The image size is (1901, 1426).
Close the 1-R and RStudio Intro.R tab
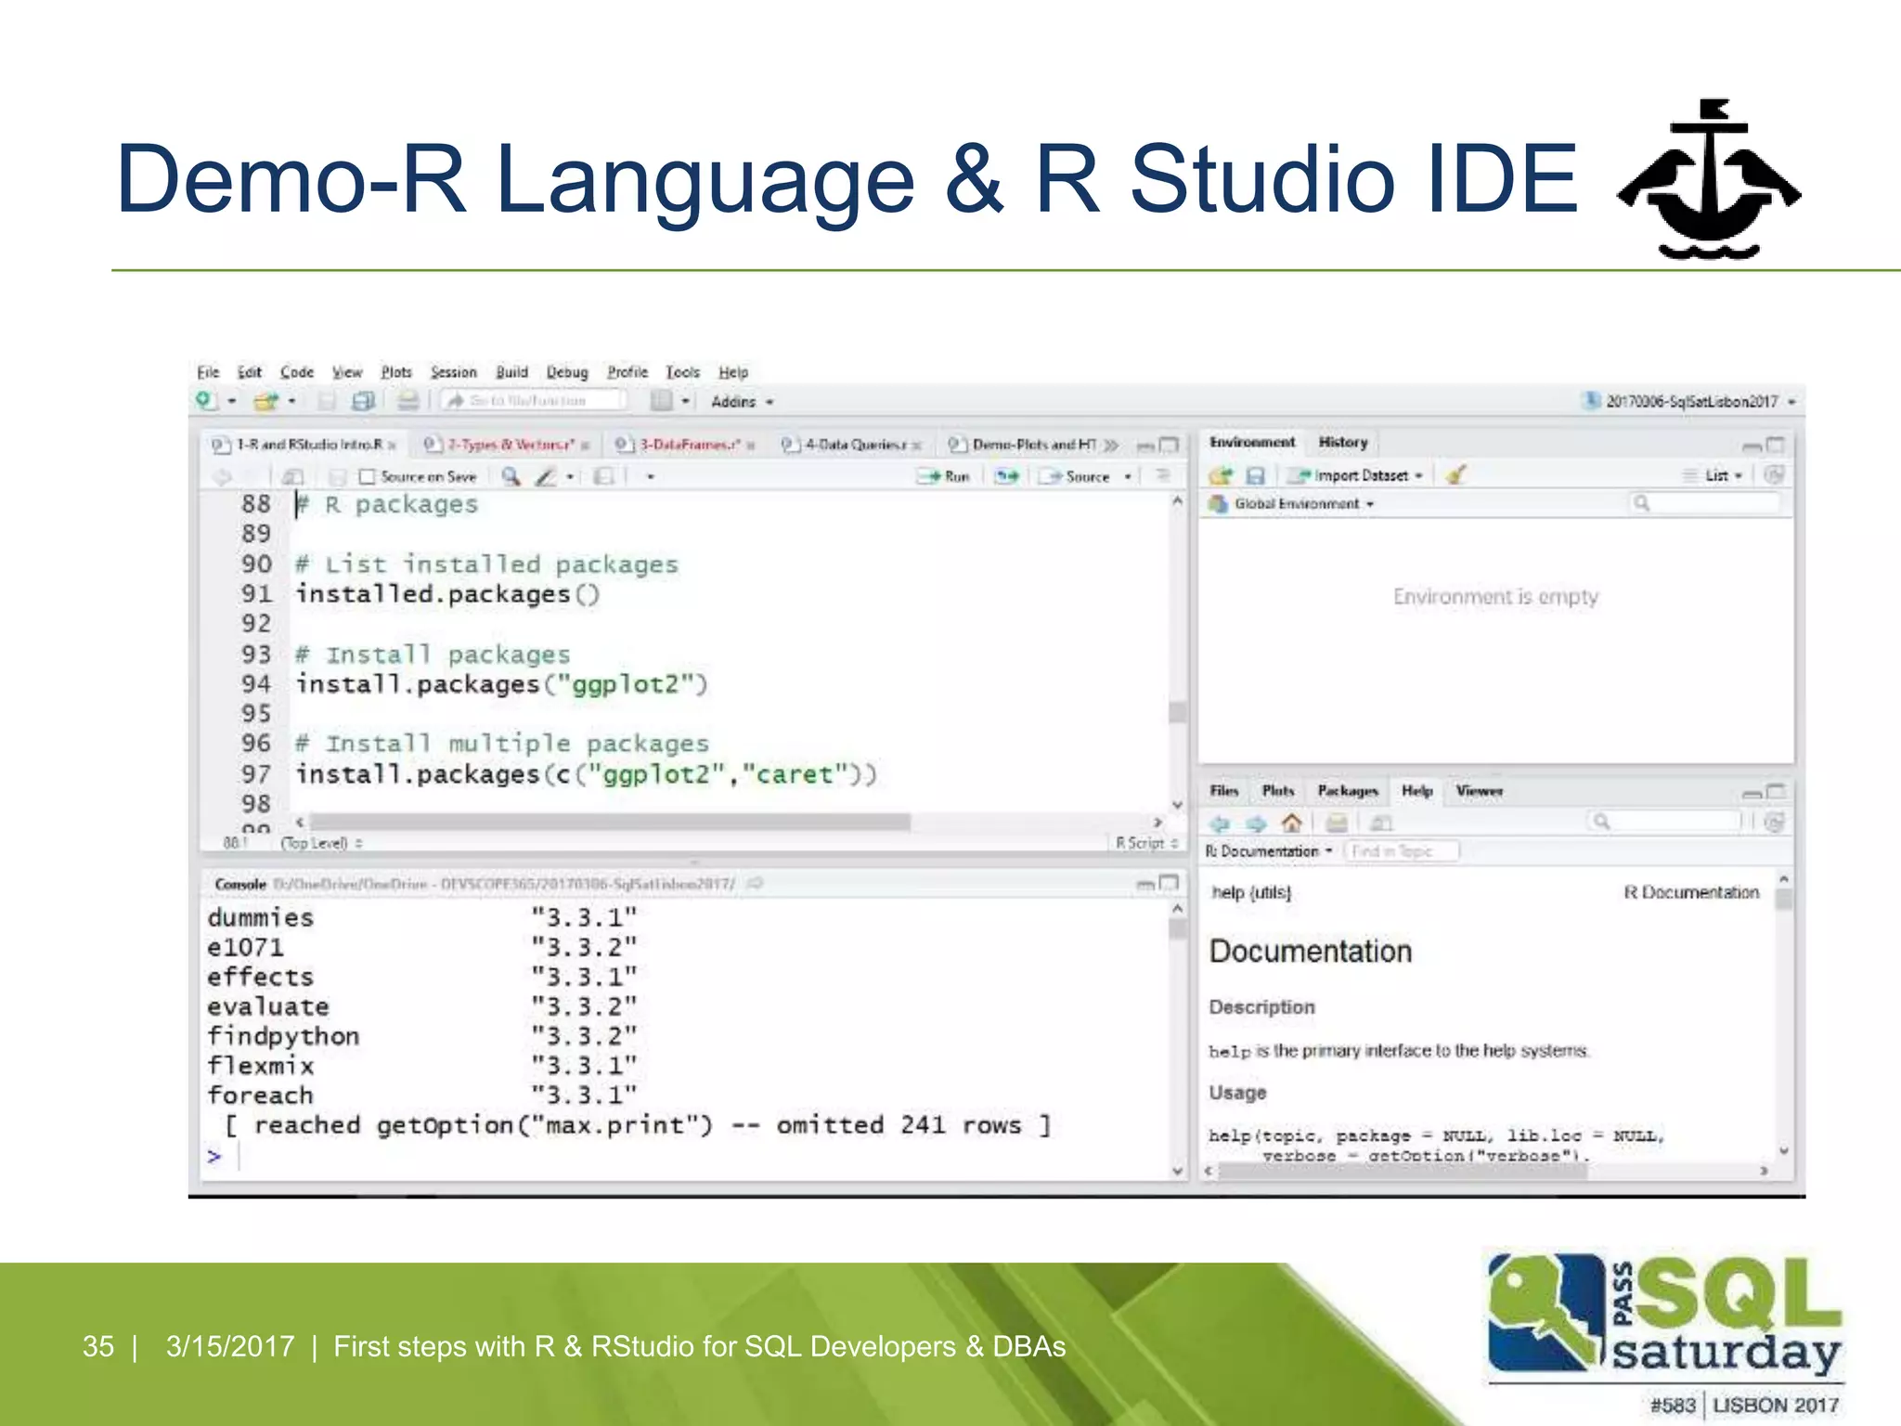393,446
